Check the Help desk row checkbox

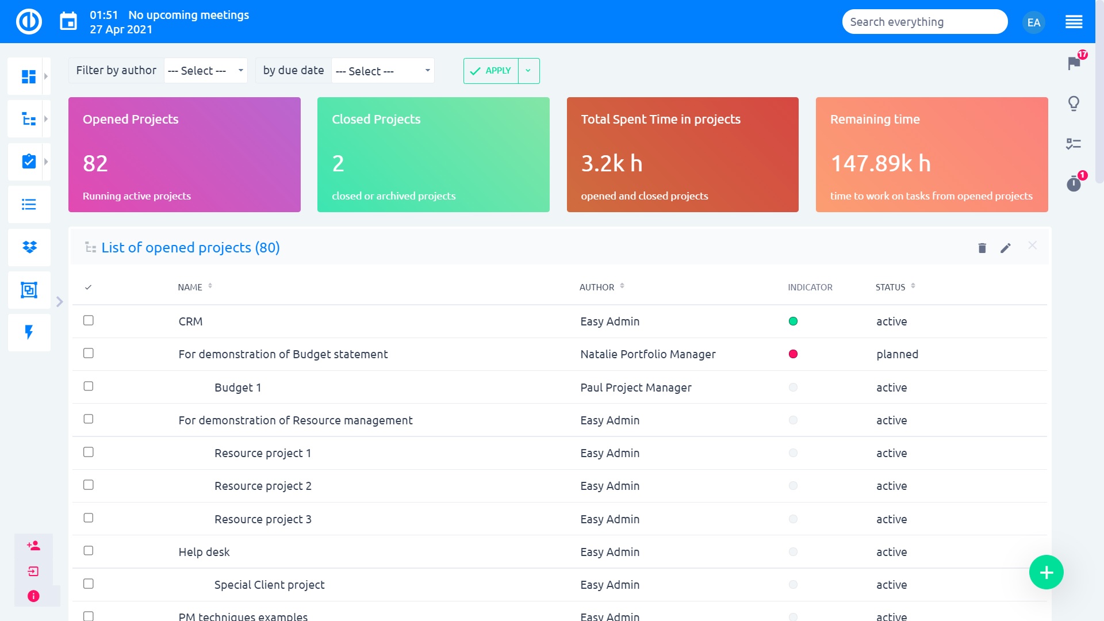(x=89, y=550)
